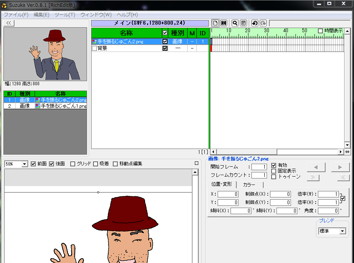
Task: Open the ウィンドウ(W) menu
Action: coord(96,15)
